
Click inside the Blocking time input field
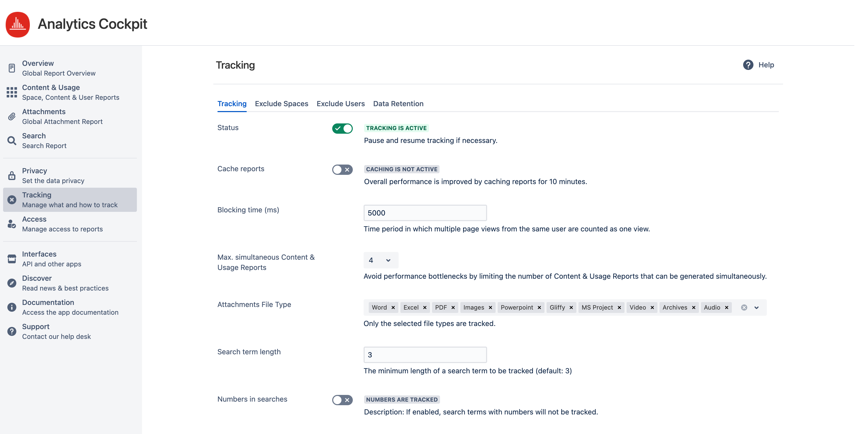pos(425,213)
